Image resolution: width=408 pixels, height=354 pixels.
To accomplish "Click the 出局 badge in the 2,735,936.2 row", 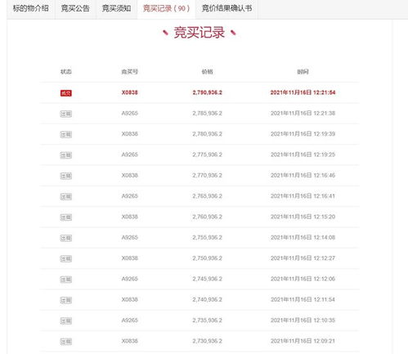I will click(66, 321).
